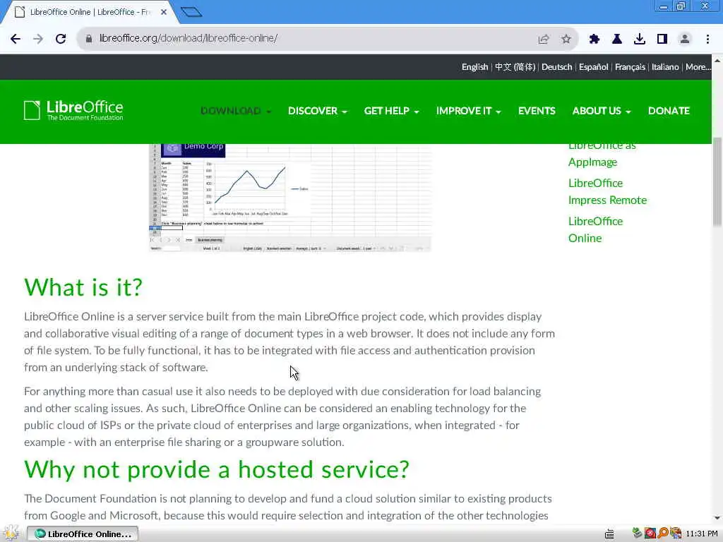This screenshot has width=723, height=542.
Task: Click the "Why not provide a hosted service?" heading
Action: (217, 470)
